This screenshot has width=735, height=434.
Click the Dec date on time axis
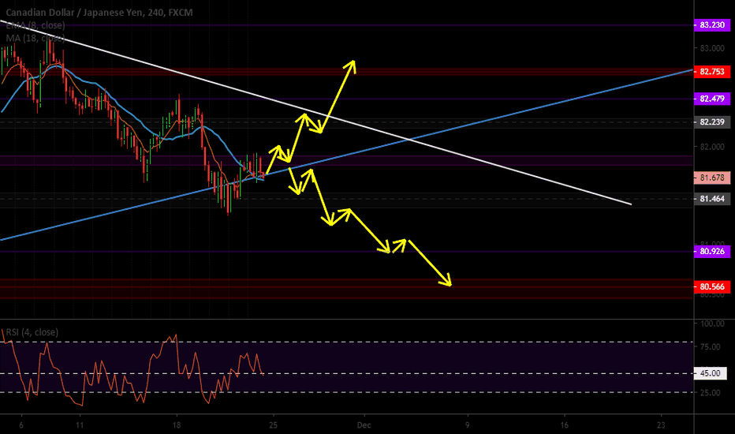[364, 425]
